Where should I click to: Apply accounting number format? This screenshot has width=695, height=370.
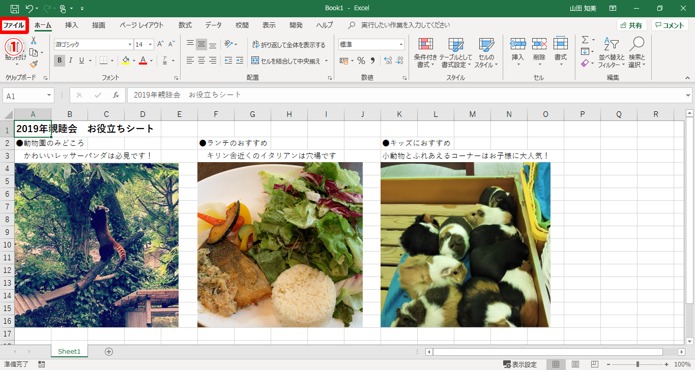343,60
